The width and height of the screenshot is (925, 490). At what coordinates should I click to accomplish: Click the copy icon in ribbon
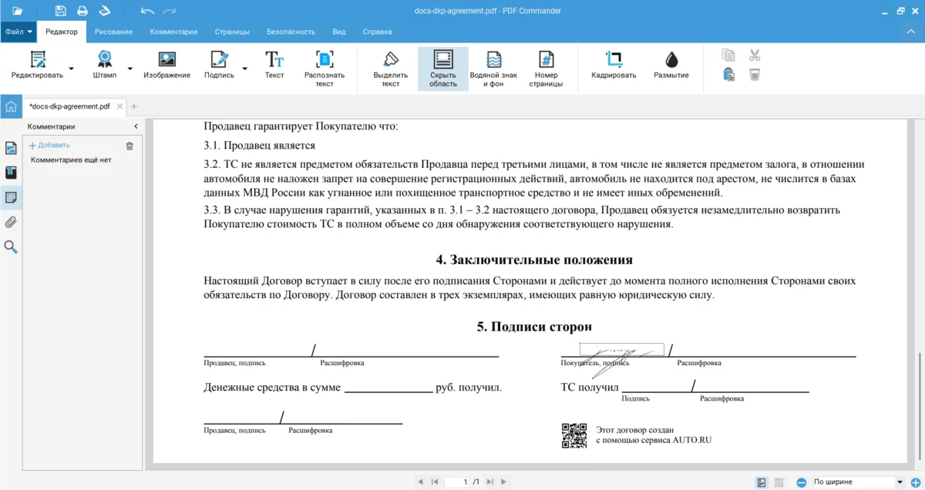pos(728,55)
